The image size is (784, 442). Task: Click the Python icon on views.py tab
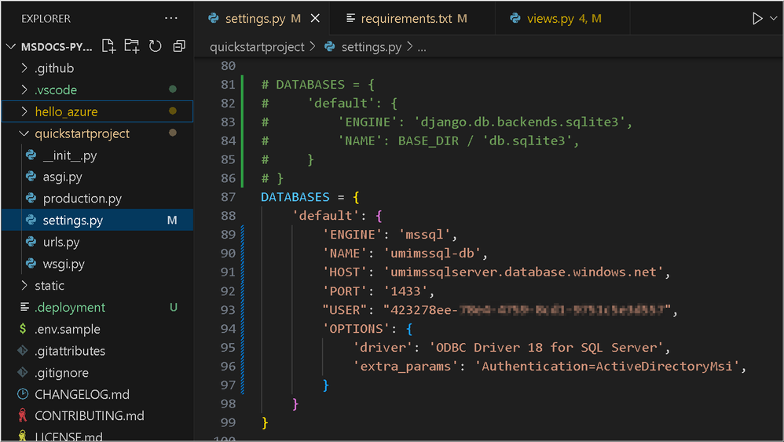(515, 18)
